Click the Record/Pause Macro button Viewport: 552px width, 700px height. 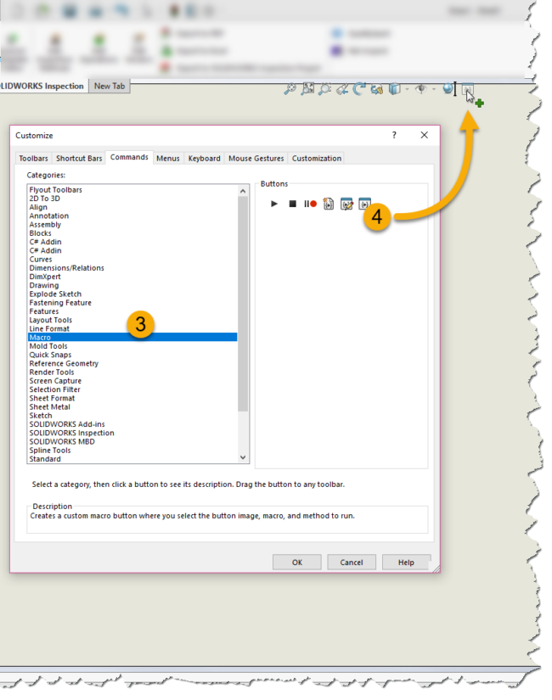(310, 204)
